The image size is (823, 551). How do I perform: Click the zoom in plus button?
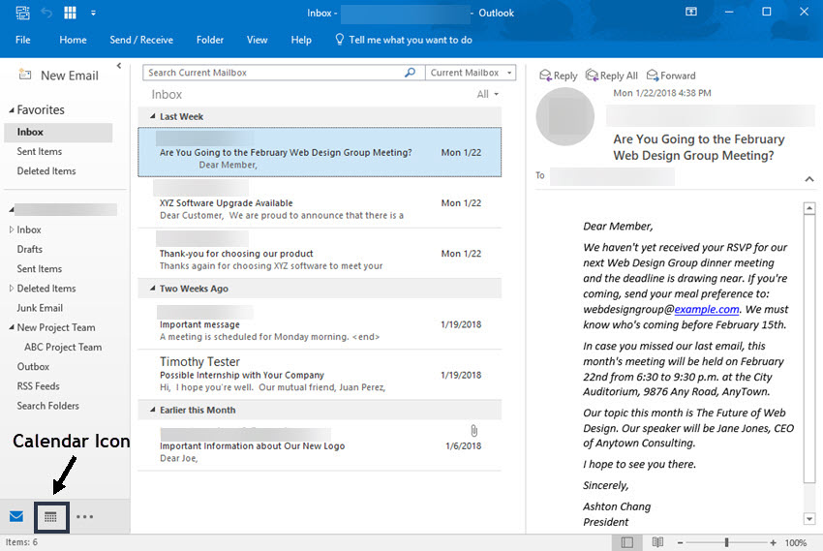tap(773, 542)
